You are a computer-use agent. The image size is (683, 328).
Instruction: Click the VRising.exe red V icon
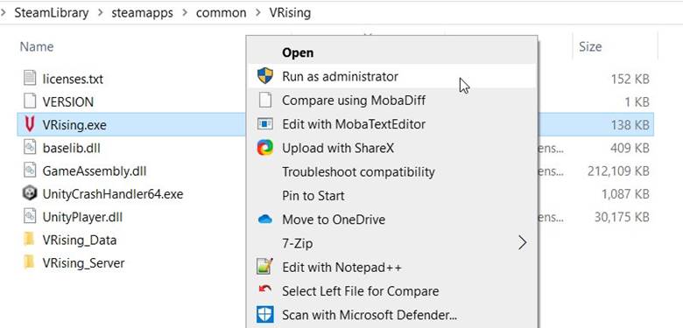(30, 125)
